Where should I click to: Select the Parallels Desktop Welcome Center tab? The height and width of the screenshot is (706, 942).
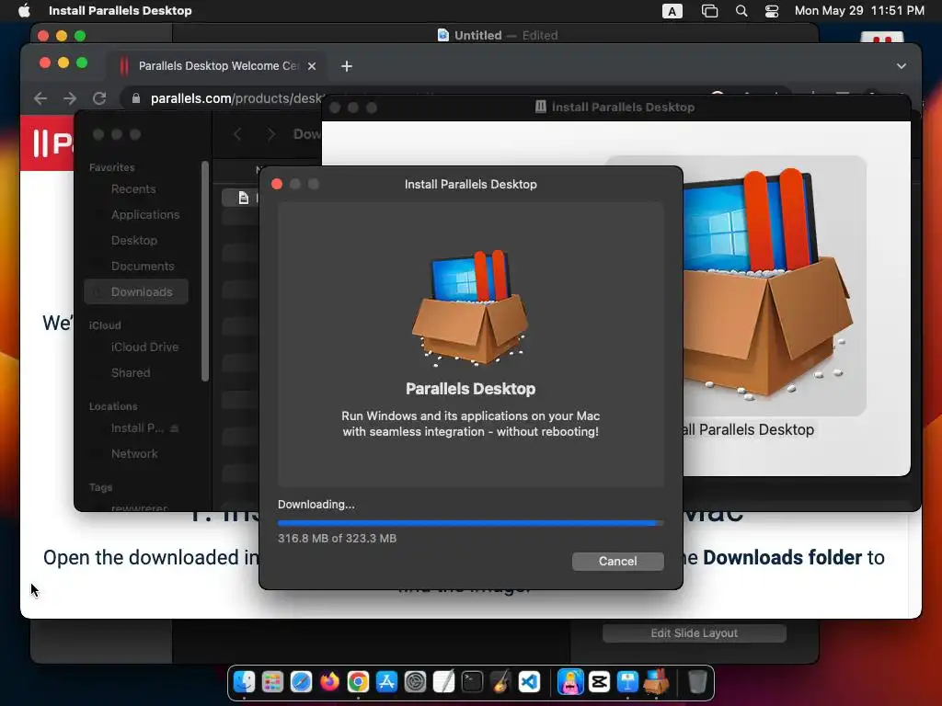pyautogui.click(x=218, y=65)
